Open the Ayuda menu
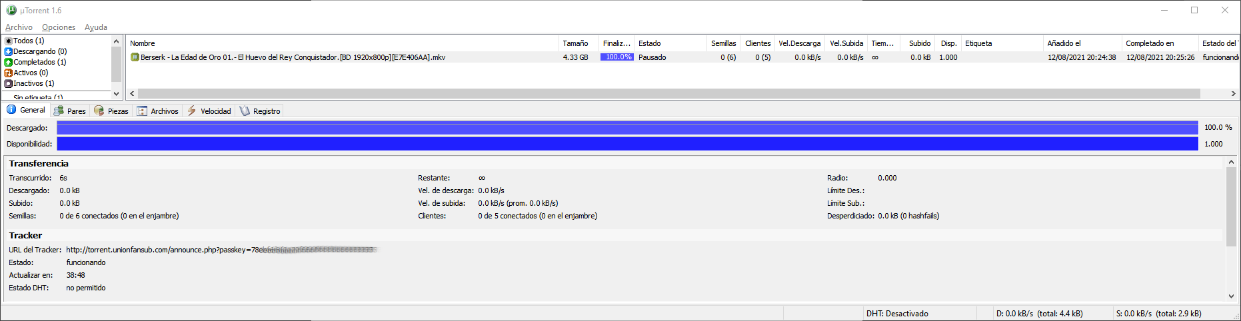 (96, 27)
